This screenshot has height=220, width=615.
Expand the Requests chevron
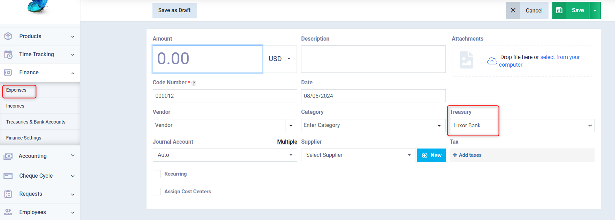73,194
